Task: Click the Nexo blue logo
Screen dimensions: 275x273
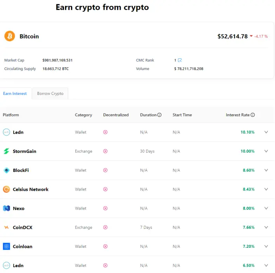Action: coord(7,208)
